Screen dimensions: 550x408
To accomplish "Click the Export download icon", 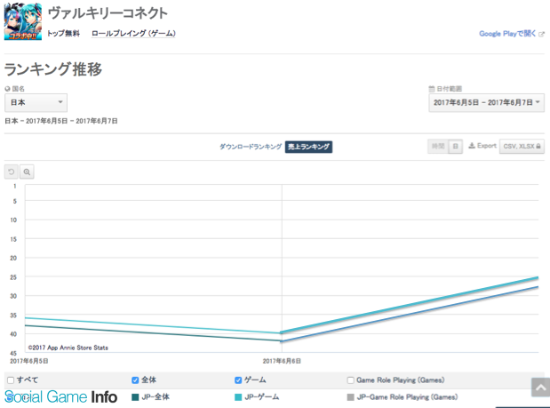I will pyautogui.click(x=472, y=146).
